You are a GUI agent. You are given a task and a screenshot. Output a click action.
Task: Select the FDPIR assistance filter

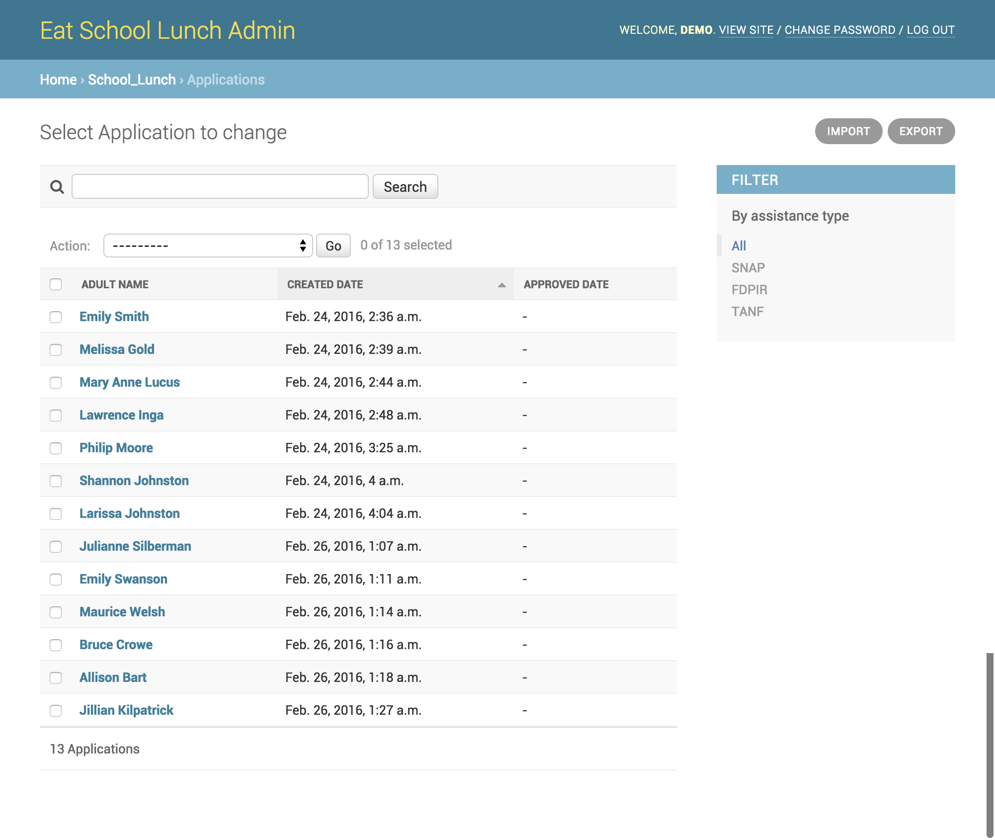pos(749,290)
